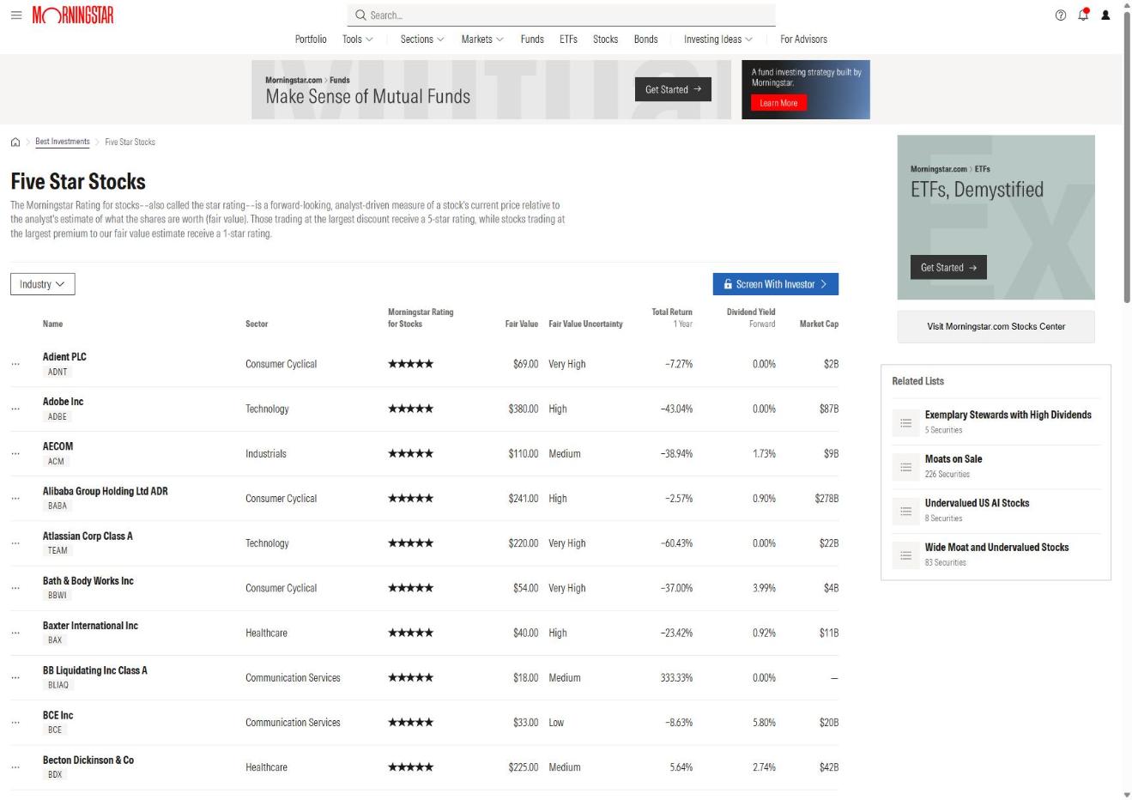Open the For Advisors nav item
The width and height of the screenshot is (1132, 800).
803,39
